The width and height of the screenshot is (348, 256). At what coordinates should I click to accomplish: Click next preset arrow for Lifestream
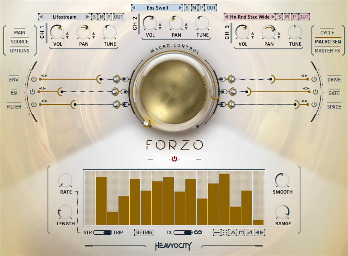[88, 17]
